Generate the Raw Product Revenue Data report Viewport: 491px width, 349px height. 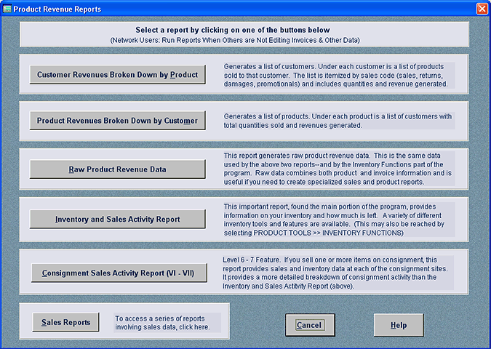(x=117, y=169)
